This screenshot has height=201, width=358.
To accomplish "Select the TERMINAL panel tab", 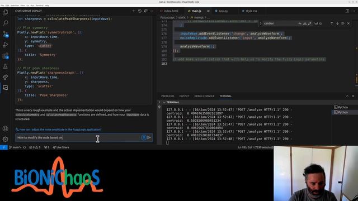I will pyautogui.click(x=225, y=96).
